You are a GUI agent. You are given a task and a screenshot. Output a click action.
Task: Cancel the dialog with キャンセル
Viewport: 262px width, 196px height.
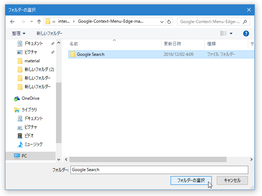[x=232, y=181]
